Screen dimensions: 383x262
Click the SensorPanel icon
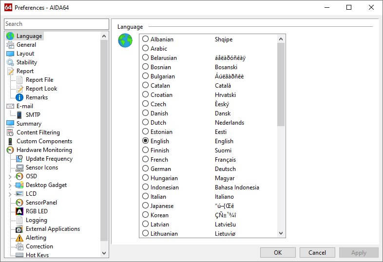(x=19, y=203)
